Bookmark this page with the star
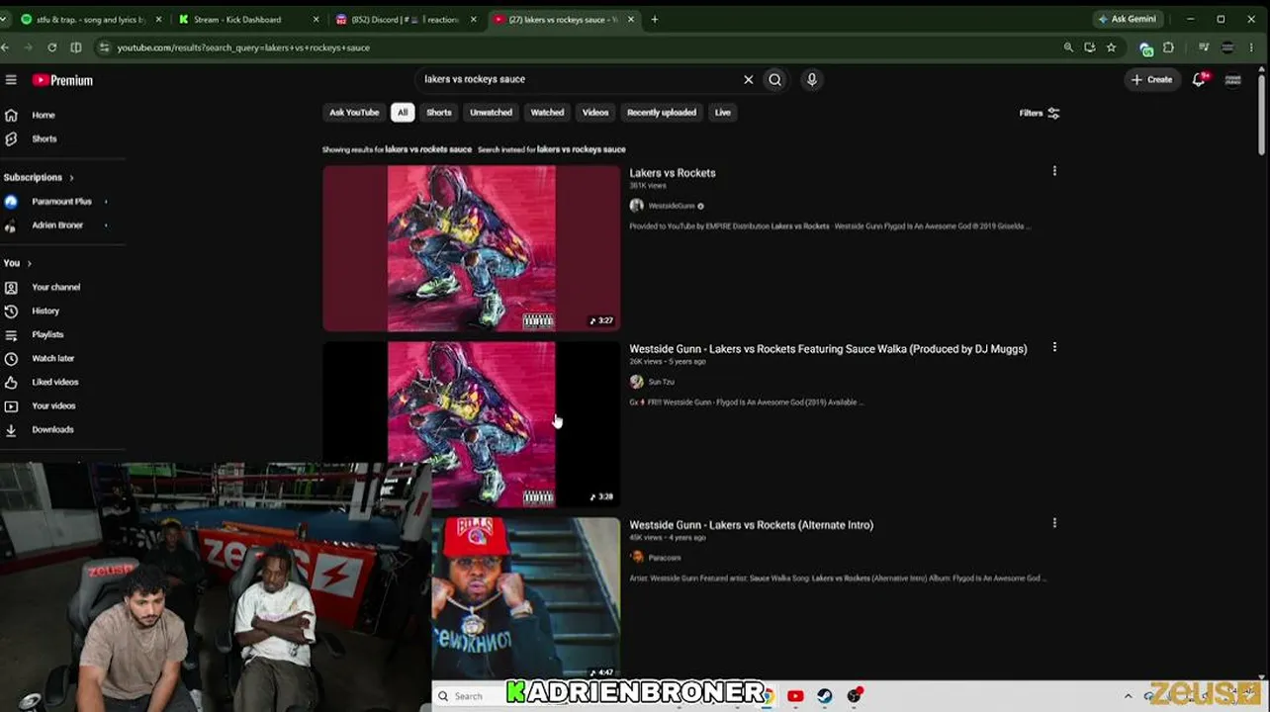Screen dimensions: 1270x712 1112,47
